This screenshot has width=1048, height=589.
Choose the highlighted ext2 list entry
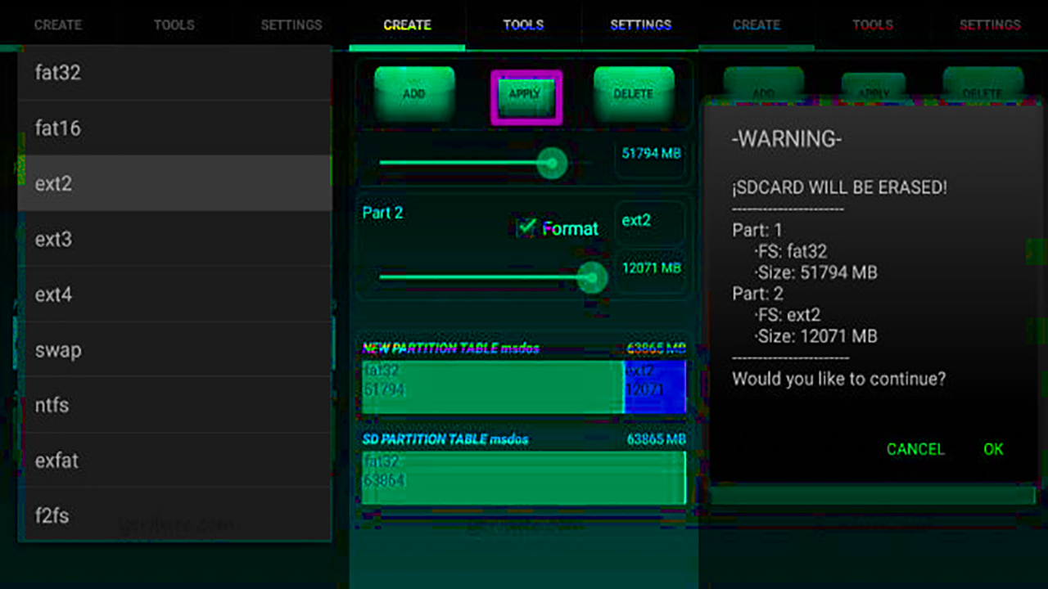tap(174, 183)
